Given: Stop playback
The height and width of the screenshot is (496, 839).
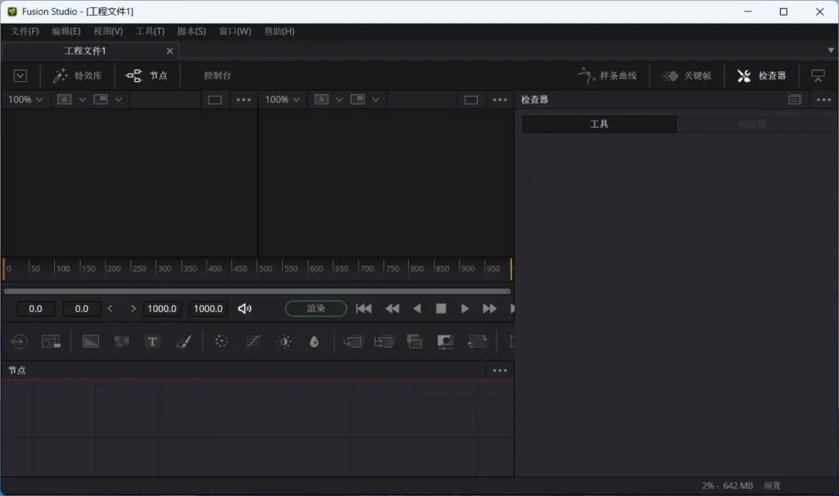Looking at the screenshot, I should [441, 309].
